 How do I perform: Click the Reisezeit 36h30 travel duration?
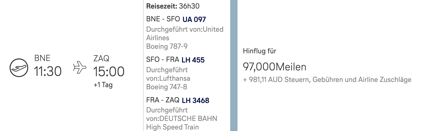tap(173, 6)
